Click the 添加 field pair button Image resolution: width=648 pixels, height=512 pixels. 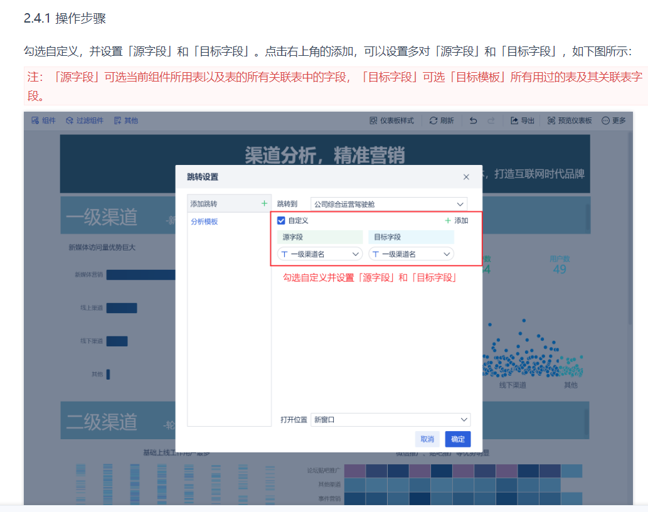[456, 221]
